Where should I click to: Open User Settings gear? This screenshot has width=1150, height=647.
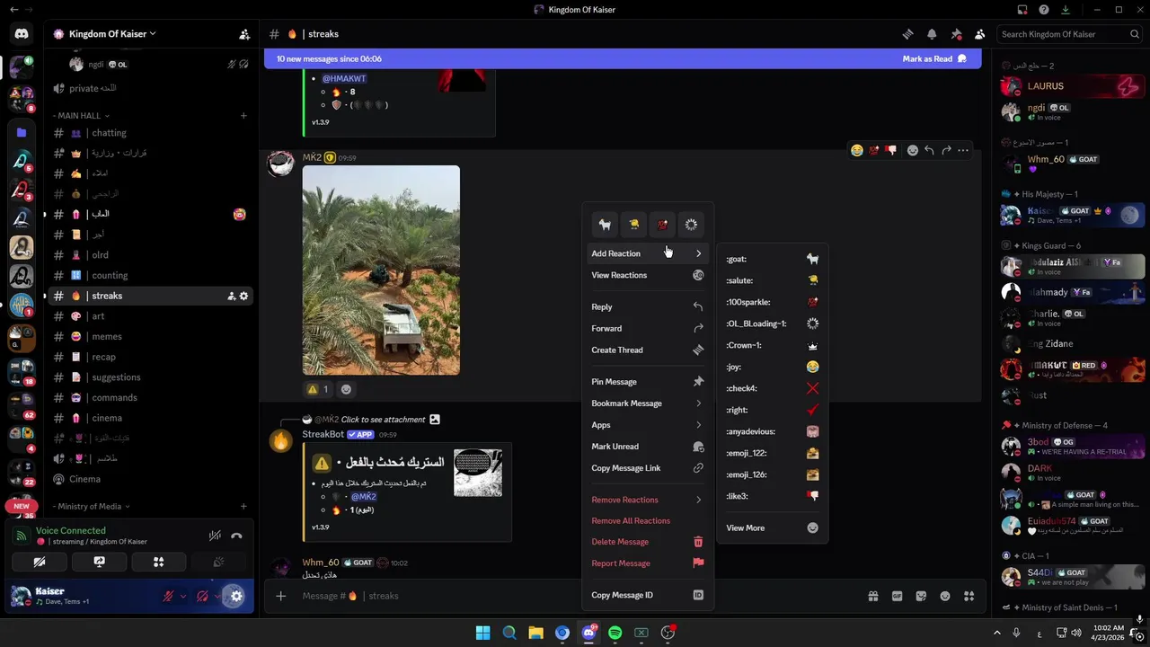pyautogui.click(x=236, y=596)
